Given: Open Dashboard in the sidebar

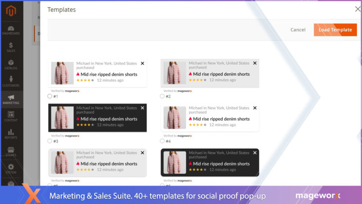Looking at the screenshot, I should pos(11,30).
